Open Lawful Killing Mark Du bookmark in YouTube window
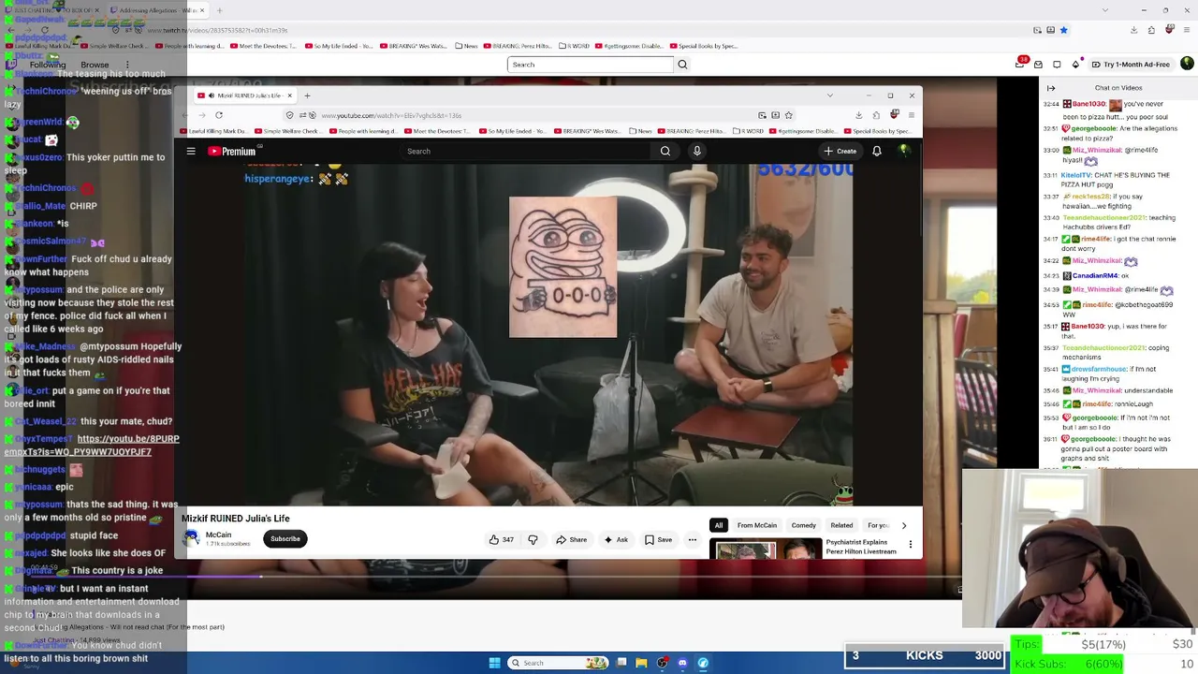The height and width of the screenshot is (674, 1198). tap(212, 131)
